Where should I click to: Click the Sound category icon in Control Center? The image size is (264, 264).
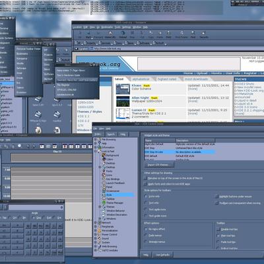pyautogui.click(x=99, y=238)
